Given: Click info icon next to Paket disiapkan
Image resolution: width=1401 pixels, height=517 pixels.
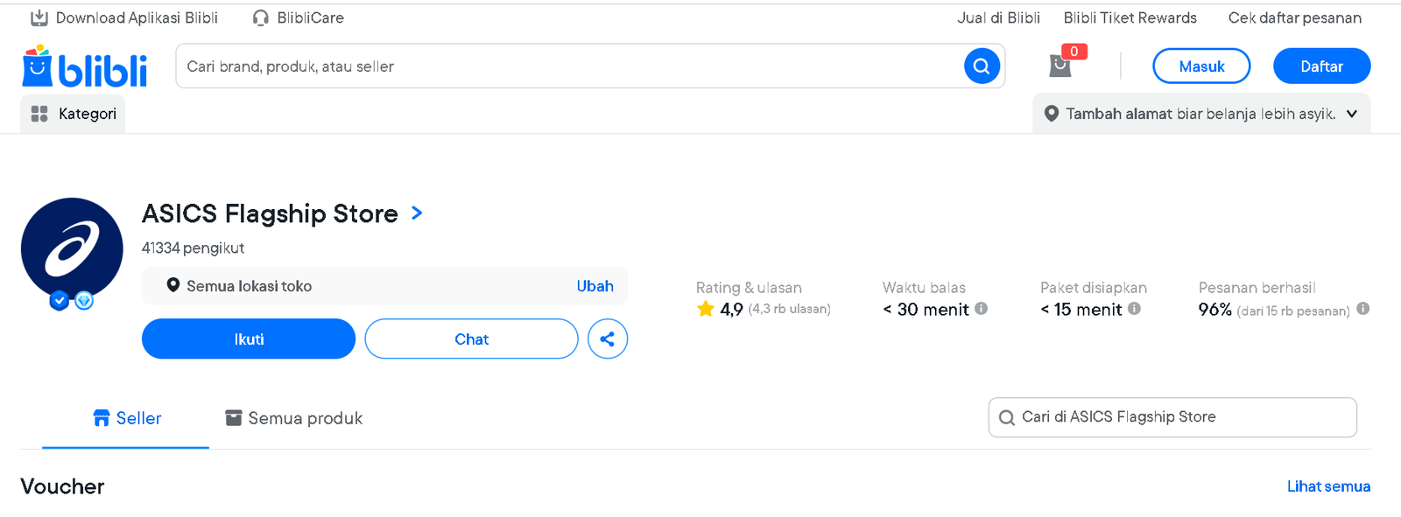Looking at the screenshot, I should click(x=1134, y=308).
